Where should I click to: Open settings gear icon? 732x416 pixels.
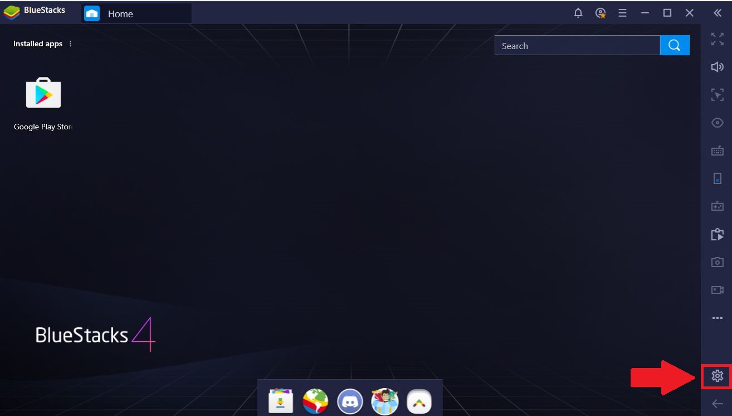click(718, 376)
